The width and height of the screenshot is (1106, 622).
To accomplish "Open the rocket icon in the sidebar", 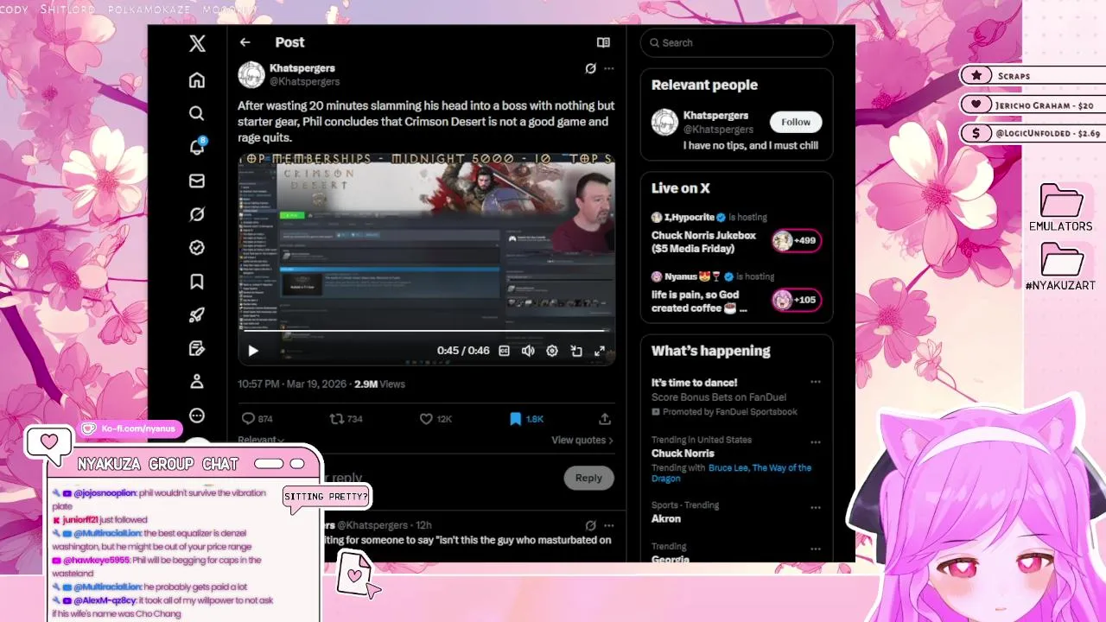I will coord(197,314).
